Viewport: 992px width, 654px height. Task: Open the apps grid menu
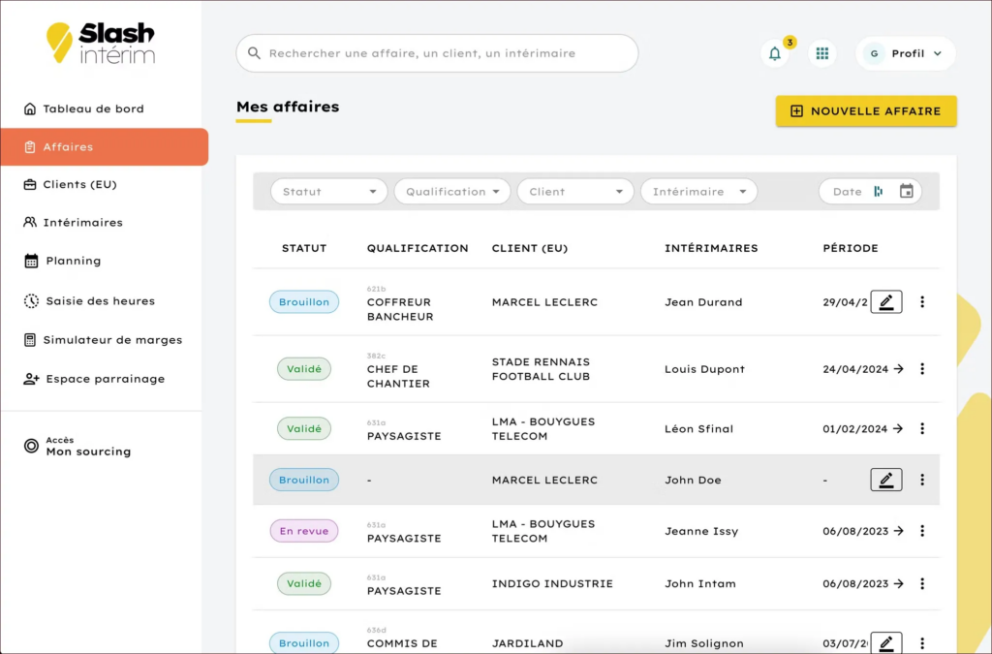point(821,53)
